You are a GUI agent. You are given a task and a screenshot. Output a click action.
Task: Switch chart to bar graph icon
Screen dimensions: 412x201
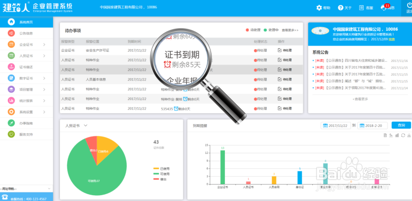click(397, 135)
